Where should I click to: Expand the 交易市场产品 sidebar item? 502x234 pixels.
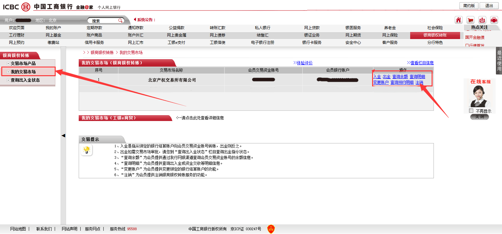(23, 63)
